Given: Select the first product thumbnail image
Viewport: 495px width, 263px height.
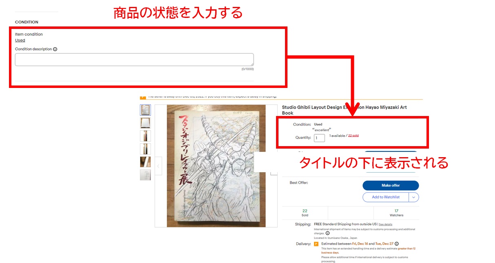Looking at the screenshot, I should click(x=145, y=110).
